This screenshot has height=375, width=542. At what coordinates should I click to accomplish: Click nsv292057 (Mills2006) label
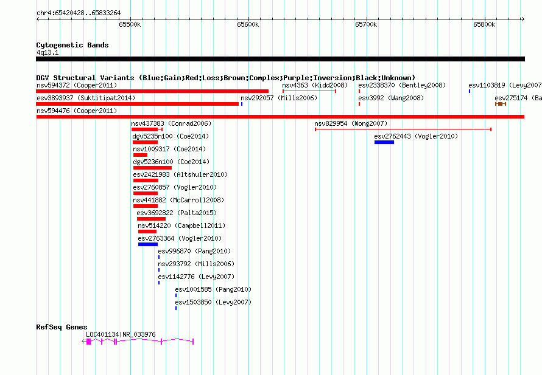[x=279, y=98]
